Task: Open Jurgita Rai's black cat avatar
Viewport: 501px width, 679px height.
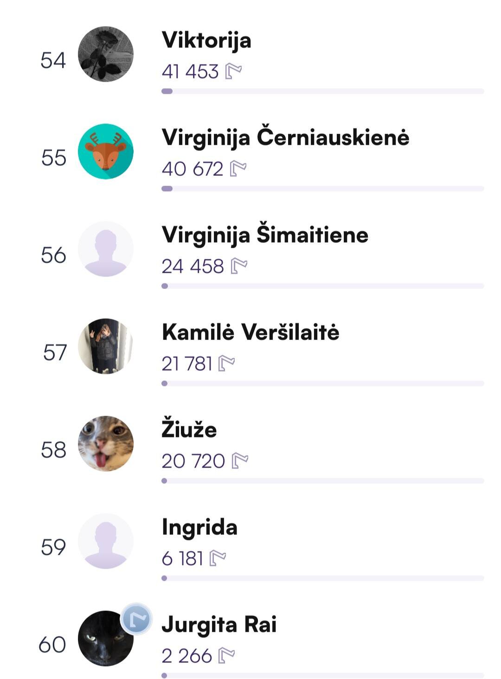Action: tap(103, 641)
